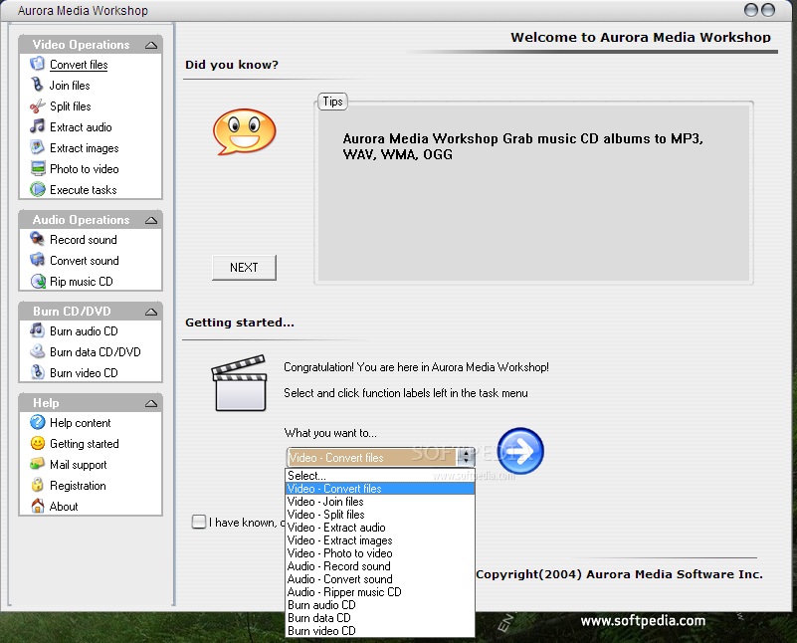Open the Photo to video link text
Image resolution: width=797 pixels, height=643 pixels.
[x=85, y=169]
